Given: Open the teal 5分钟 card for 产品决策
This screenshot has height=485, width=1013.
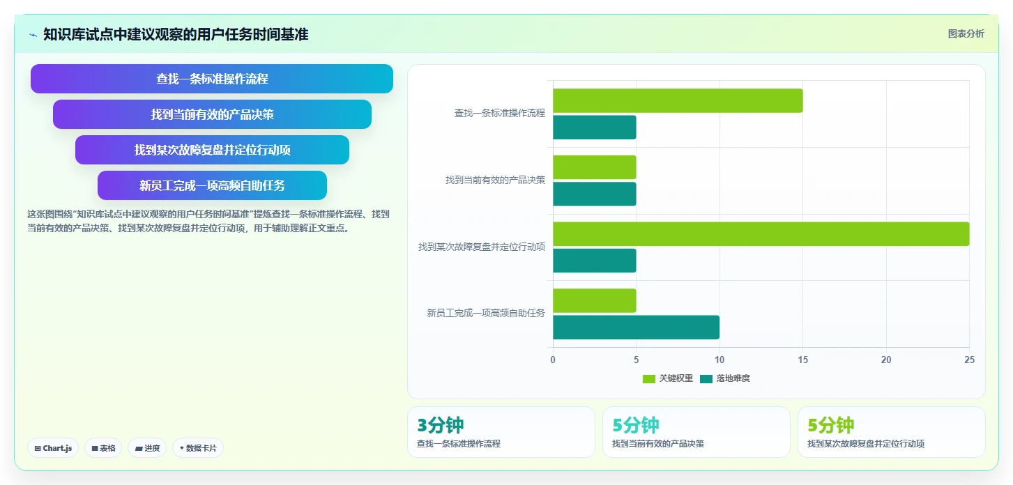Looking at the screenshot, I should pyautogui.click(x=696, y=432).
